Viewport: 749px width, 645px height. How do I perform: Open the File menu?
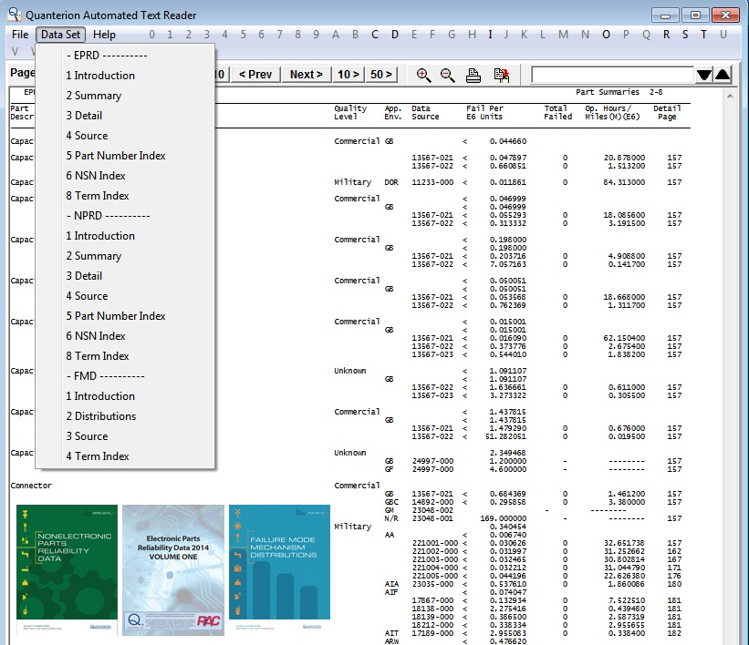pyautogui.click(x=20, y=35)
